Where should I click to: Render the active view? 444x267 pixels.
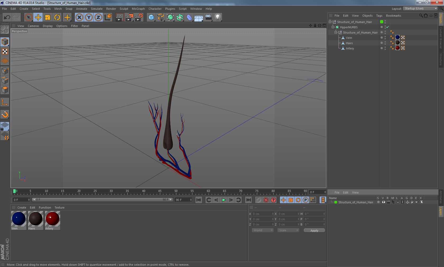(x=119, y=17)
